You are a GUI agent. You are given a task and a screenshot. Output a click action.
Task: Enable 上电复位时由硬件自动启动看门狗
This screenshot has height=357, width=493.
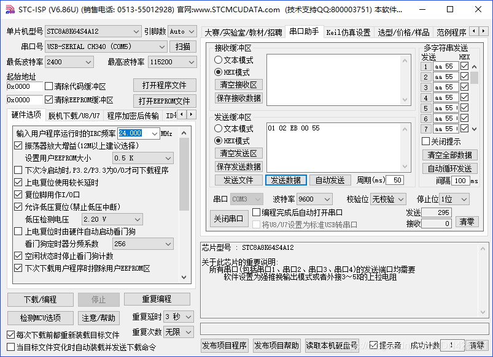[x=18, y=231]
